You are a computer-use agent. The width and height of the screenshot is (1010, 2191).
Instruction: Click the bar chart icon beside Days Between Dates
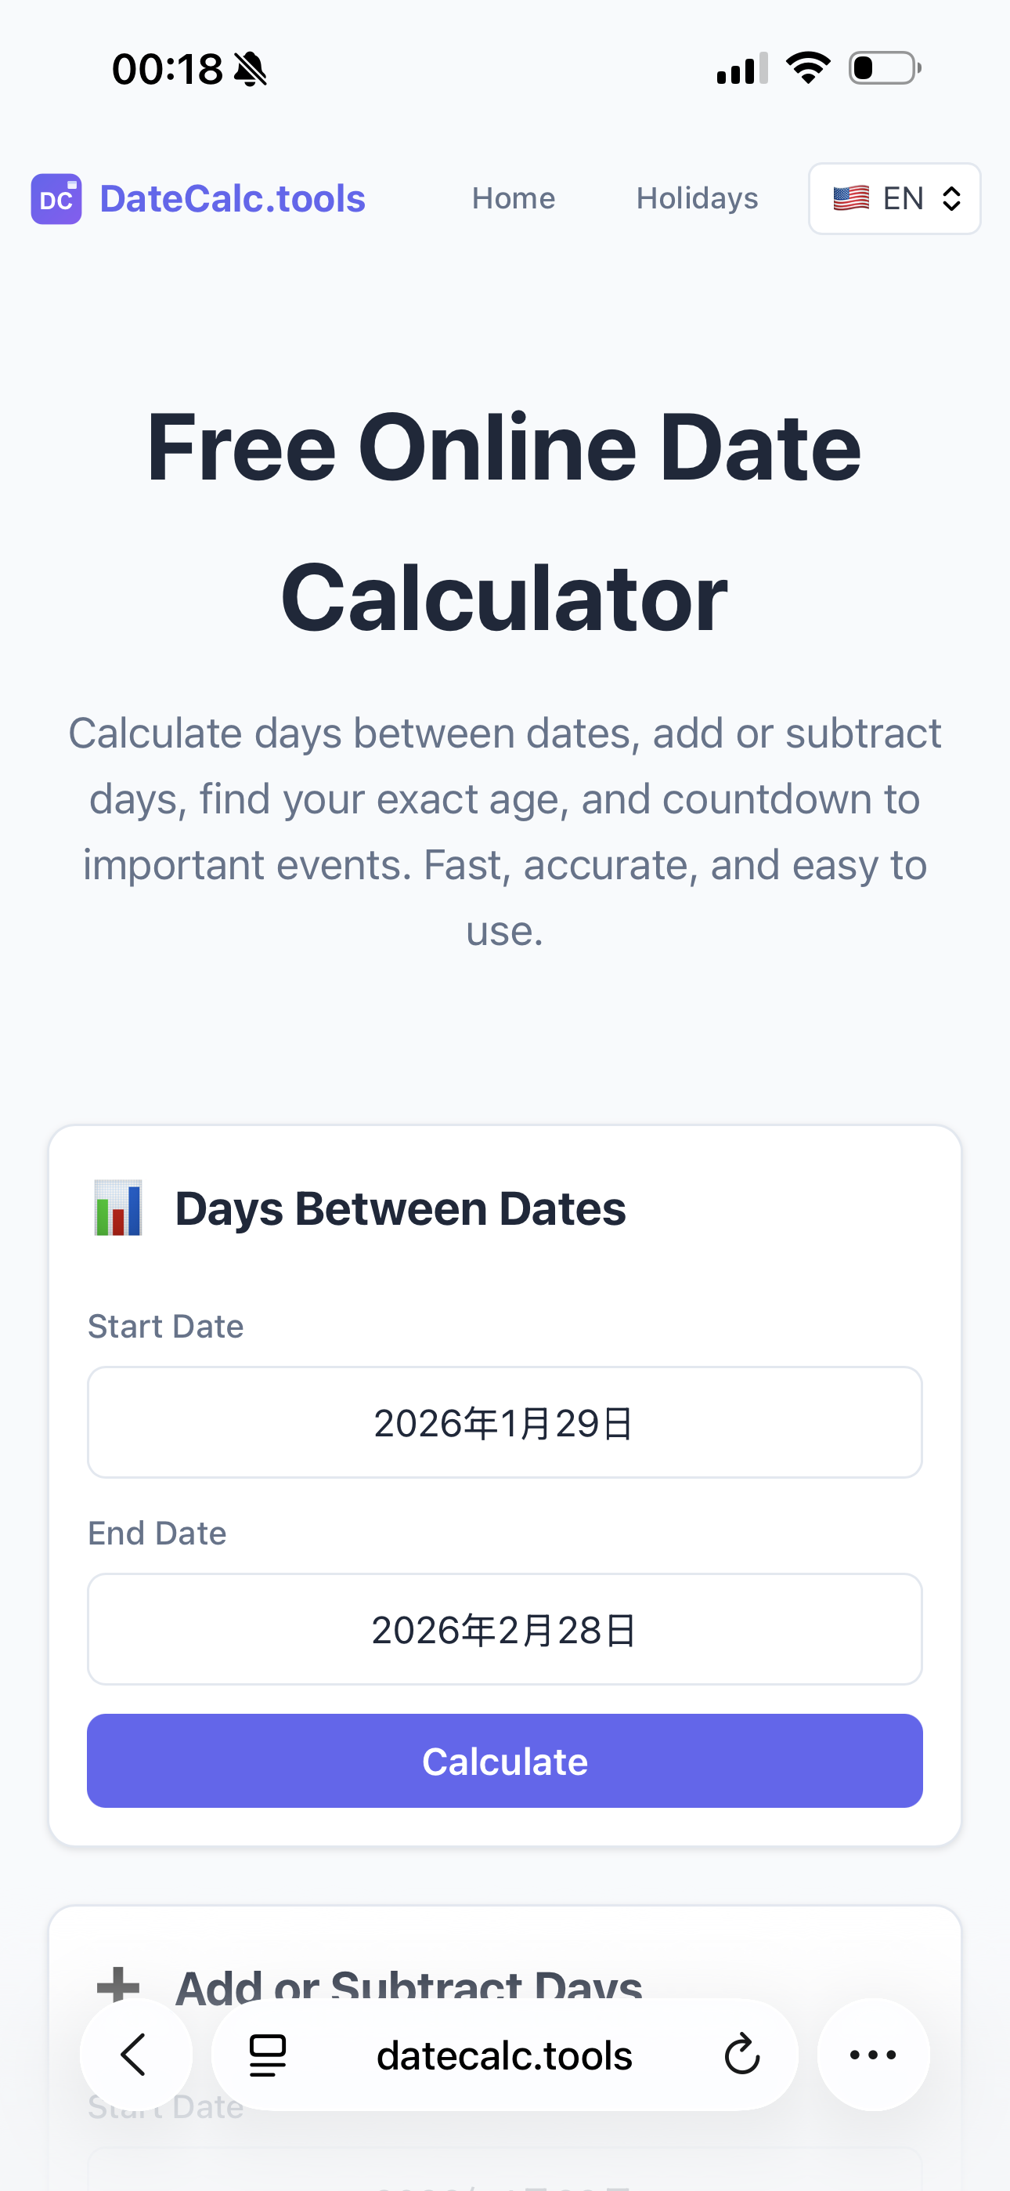coord(119,1208)
